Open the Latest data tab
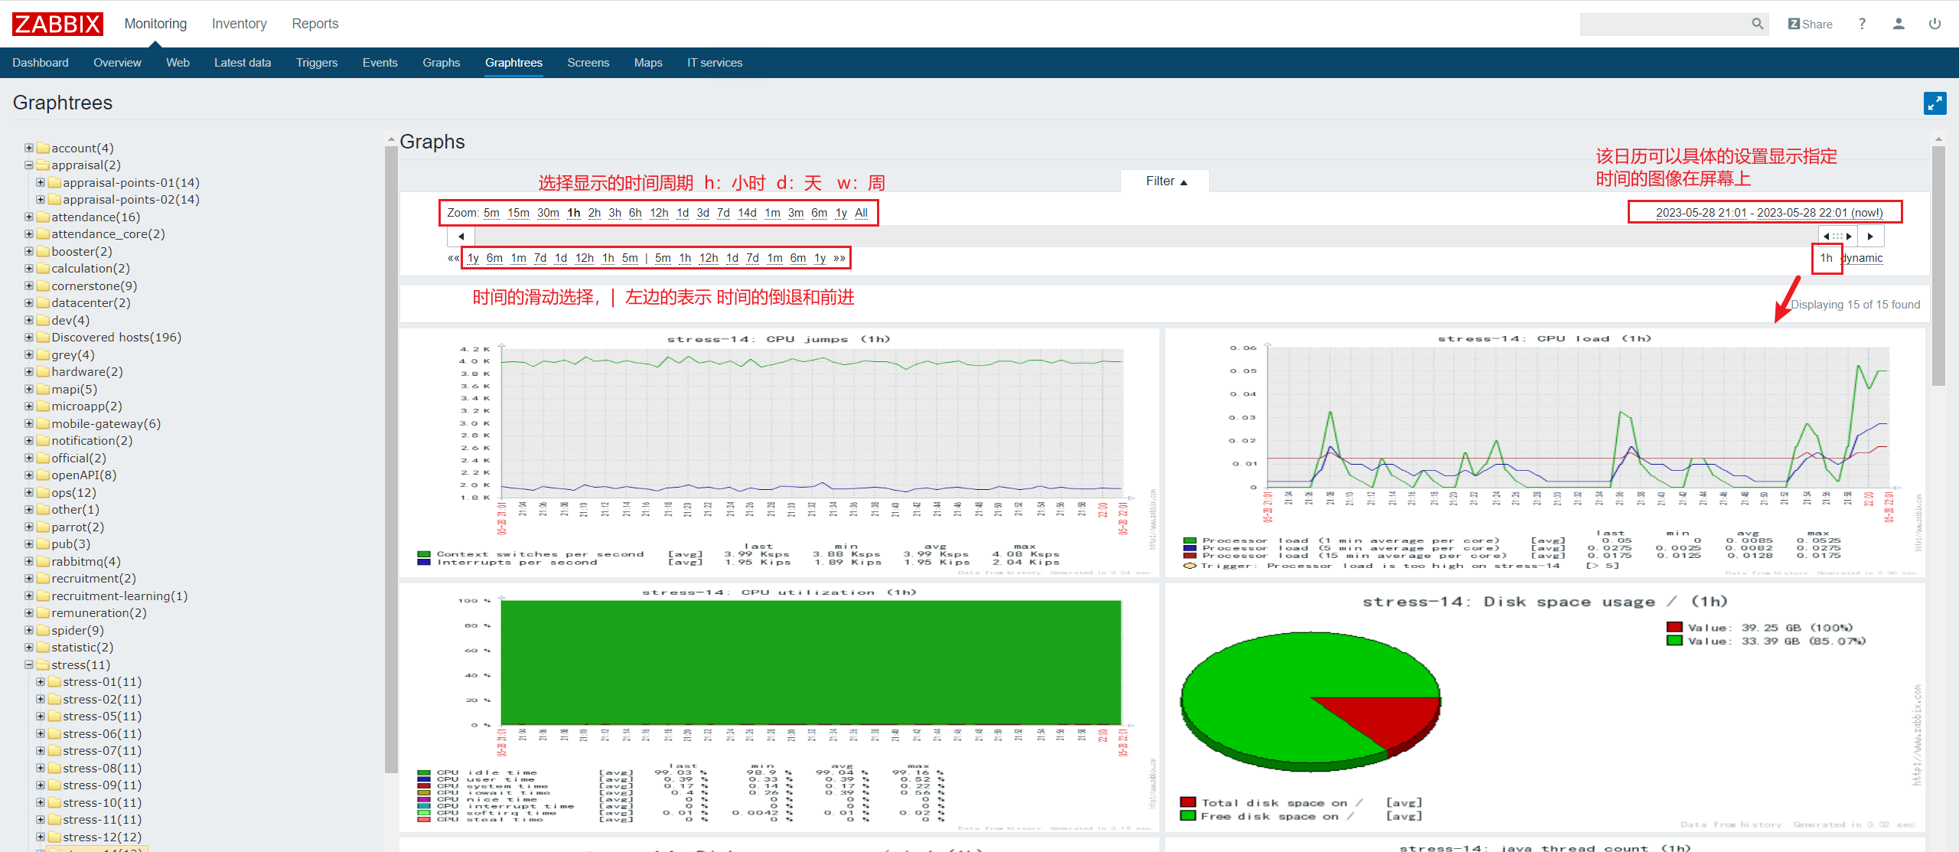1959x852 pixels. click(x=243, y=63)
